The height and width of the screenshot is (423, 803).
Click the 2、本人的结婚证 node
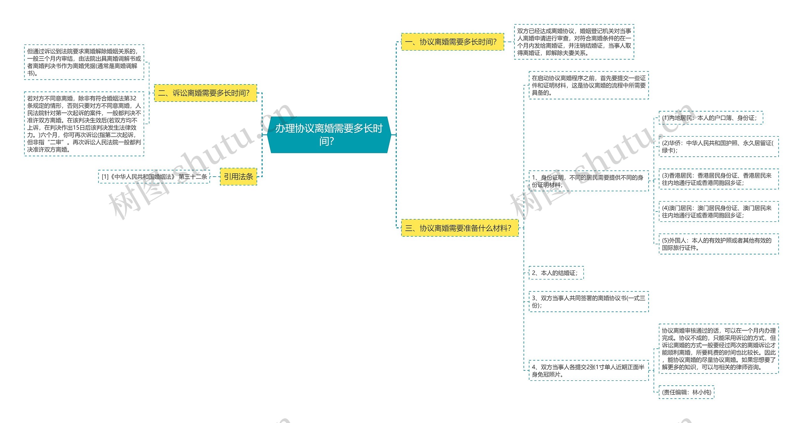coord(556,273)
